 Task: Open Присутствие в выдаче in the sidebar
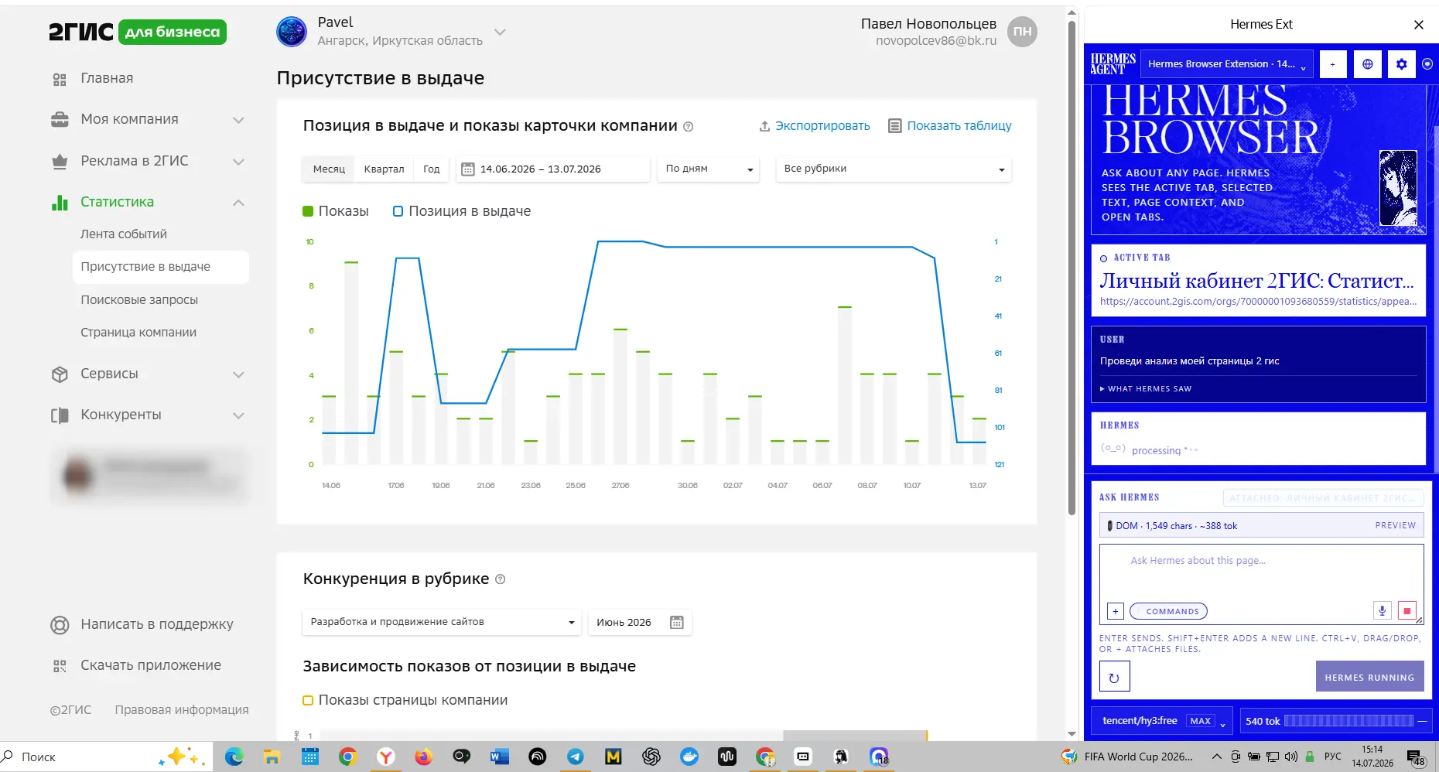[x=160, y=267]
